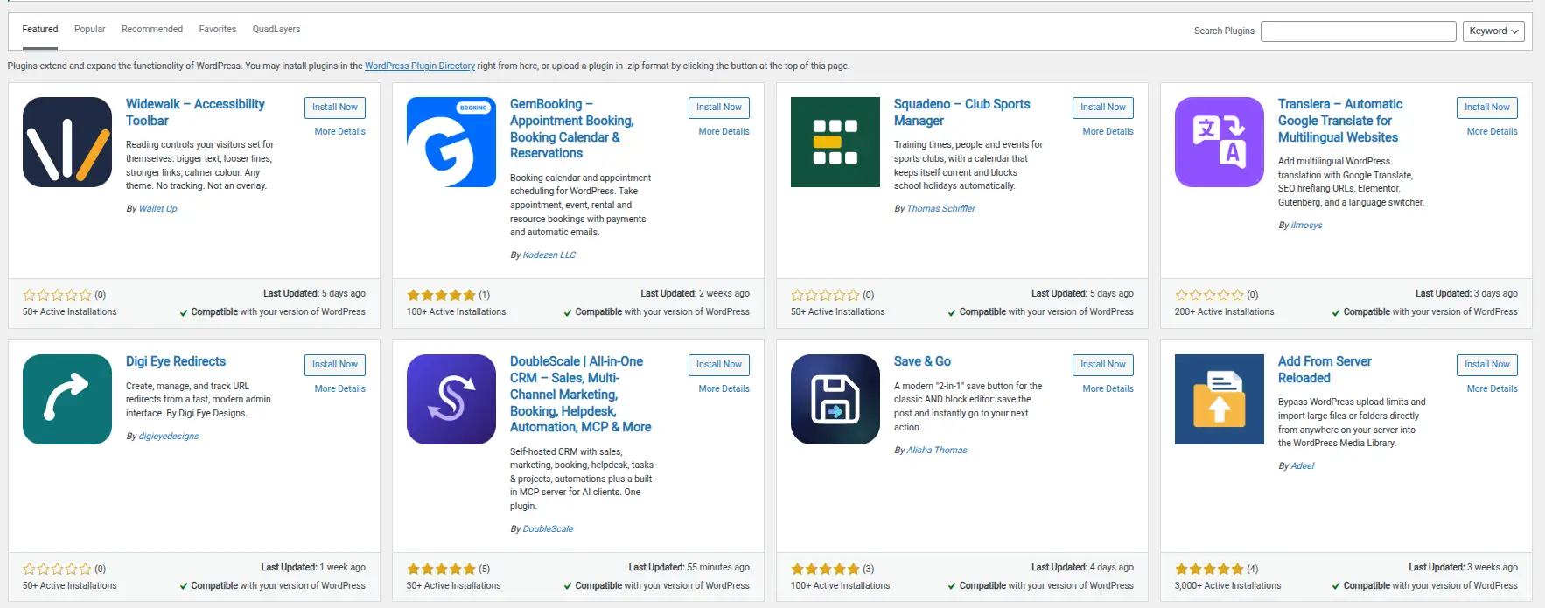
Task: Click the five-star rating of GemBooking
Action: (442, 295)
